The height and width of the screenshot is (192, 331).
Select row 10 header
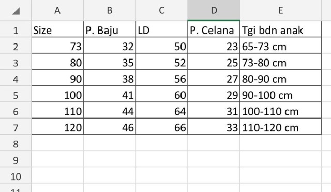(x=16, y=176)
